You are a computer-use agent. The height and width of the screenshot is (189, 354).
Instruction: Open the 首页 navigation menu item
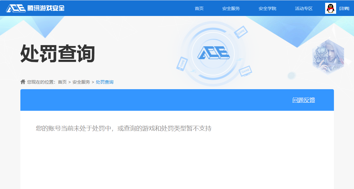200,8
